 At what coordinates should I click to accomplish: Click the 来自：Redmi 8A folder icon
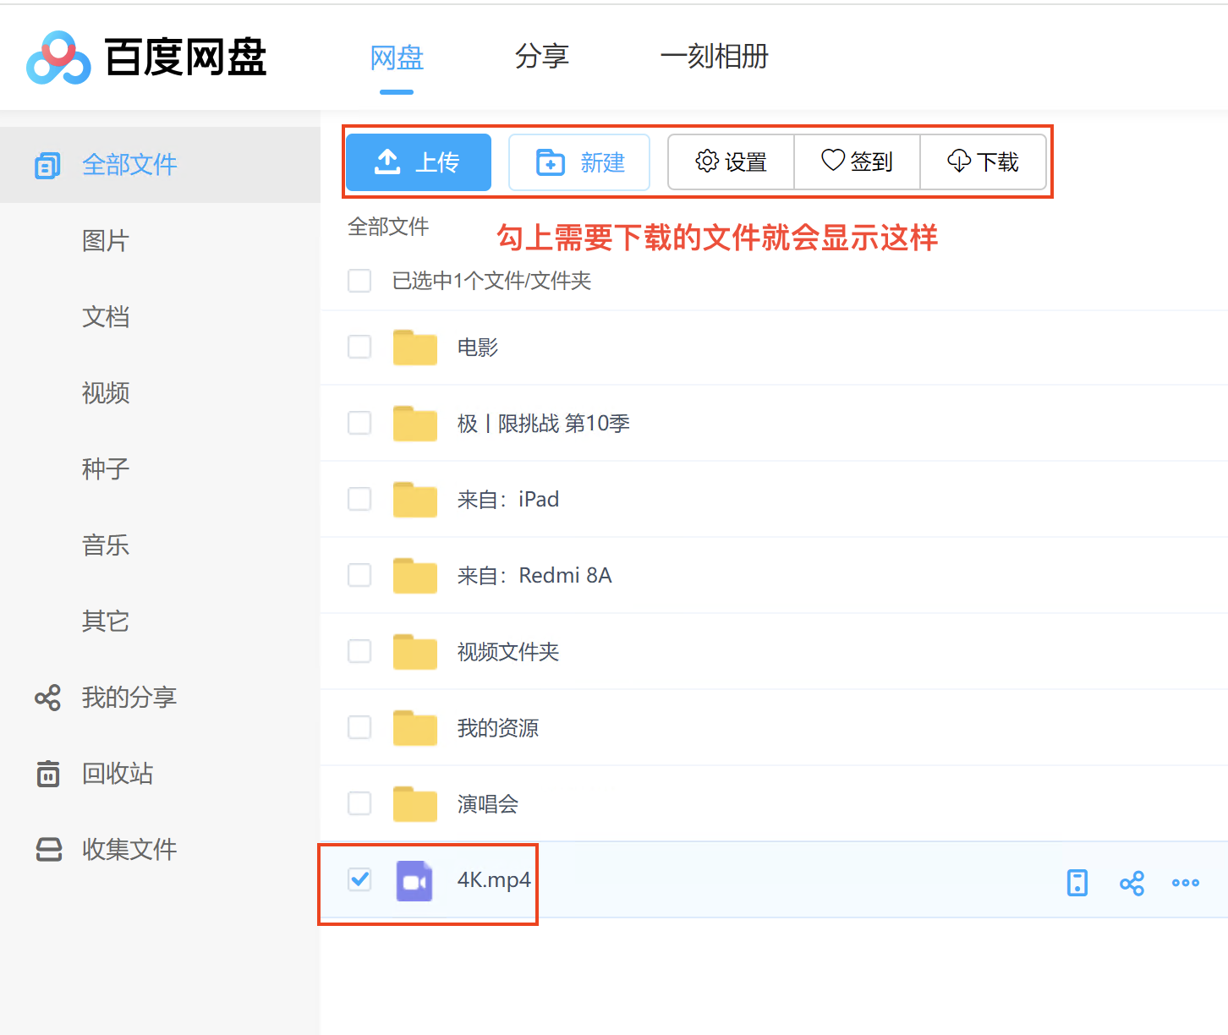click(x=415, y=575)
